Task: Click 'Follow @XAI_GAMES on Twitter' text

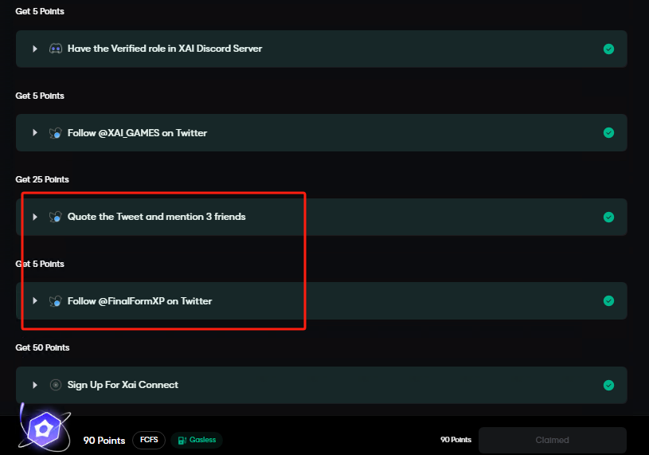Action: 137,133
